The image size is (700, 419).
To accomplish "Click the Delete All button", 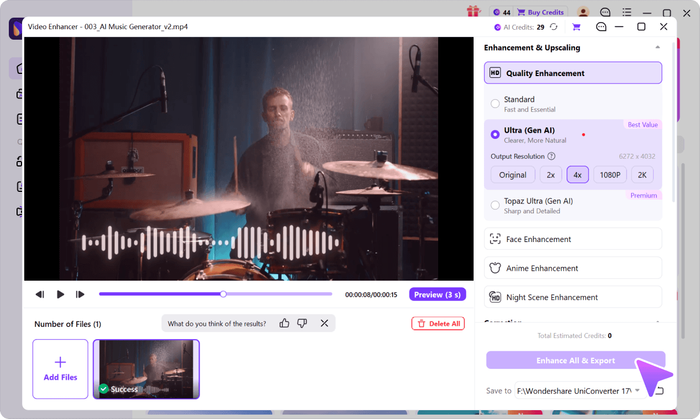I will pos(438,324).
